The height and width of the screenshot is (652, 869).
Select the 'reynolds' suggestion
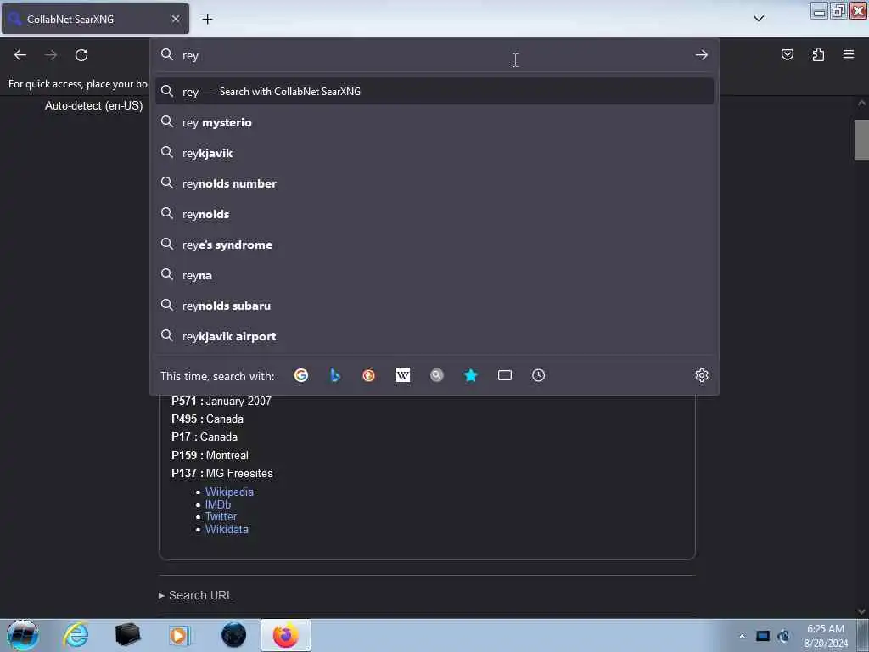(434, 213)
